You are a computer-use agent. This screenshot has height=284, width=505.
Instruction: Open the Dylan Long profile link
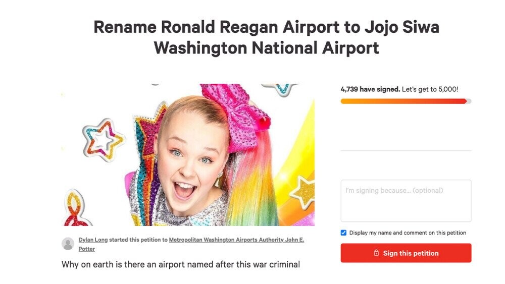93,240
